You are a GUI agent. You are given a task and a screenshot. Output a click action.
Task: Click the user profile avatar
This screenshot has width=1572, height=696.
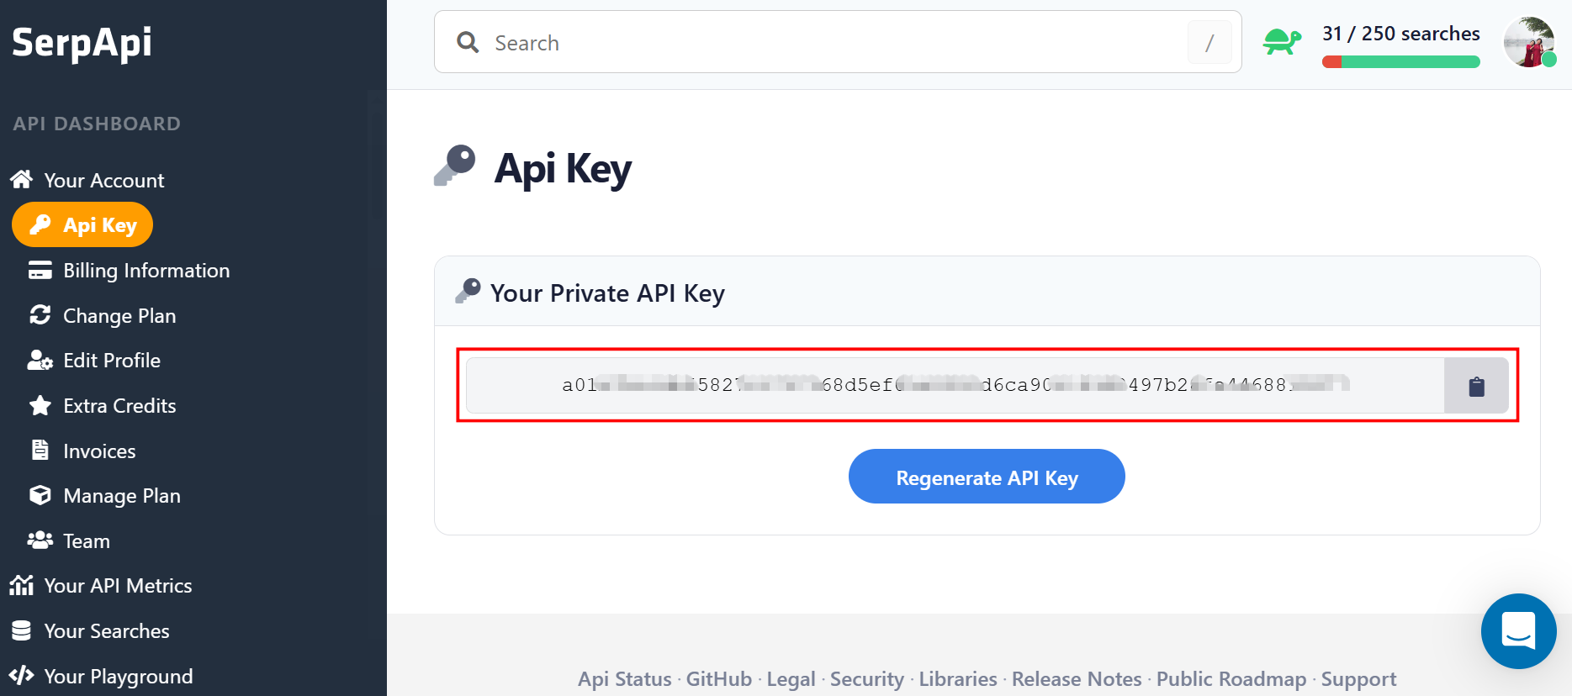[x=1528, y=42]
